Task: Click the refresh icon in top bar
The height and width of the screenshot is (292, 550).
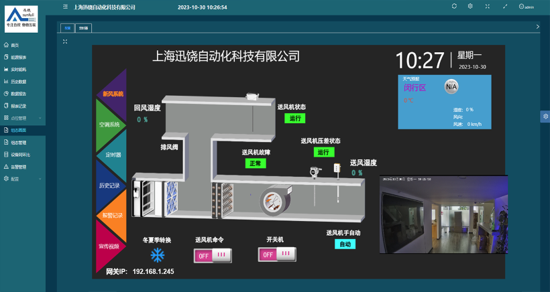Action: pyautogui.click(x=454, y=6)
